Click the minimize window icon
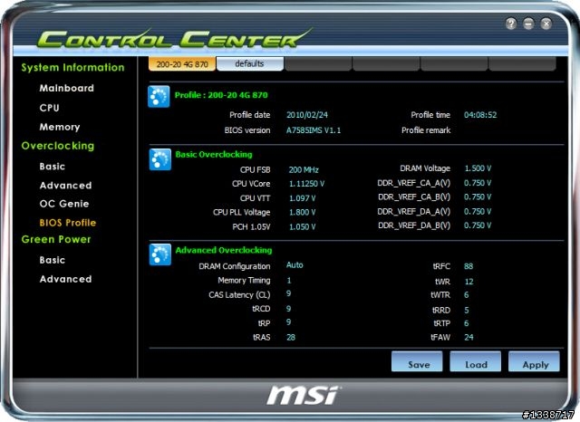This screenshot has height=422, width=580. [528, 24]
